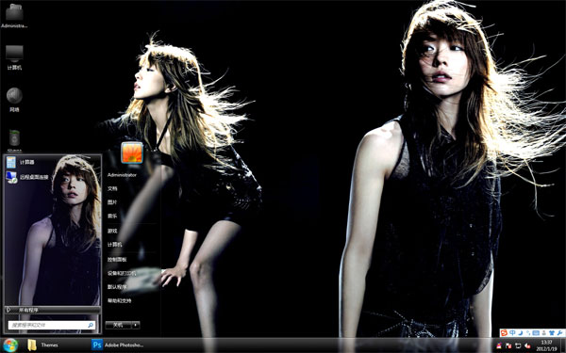Open the 网络 desktop icon
The width and height of the screenshot is (566, 353).
tap(14, 100)
